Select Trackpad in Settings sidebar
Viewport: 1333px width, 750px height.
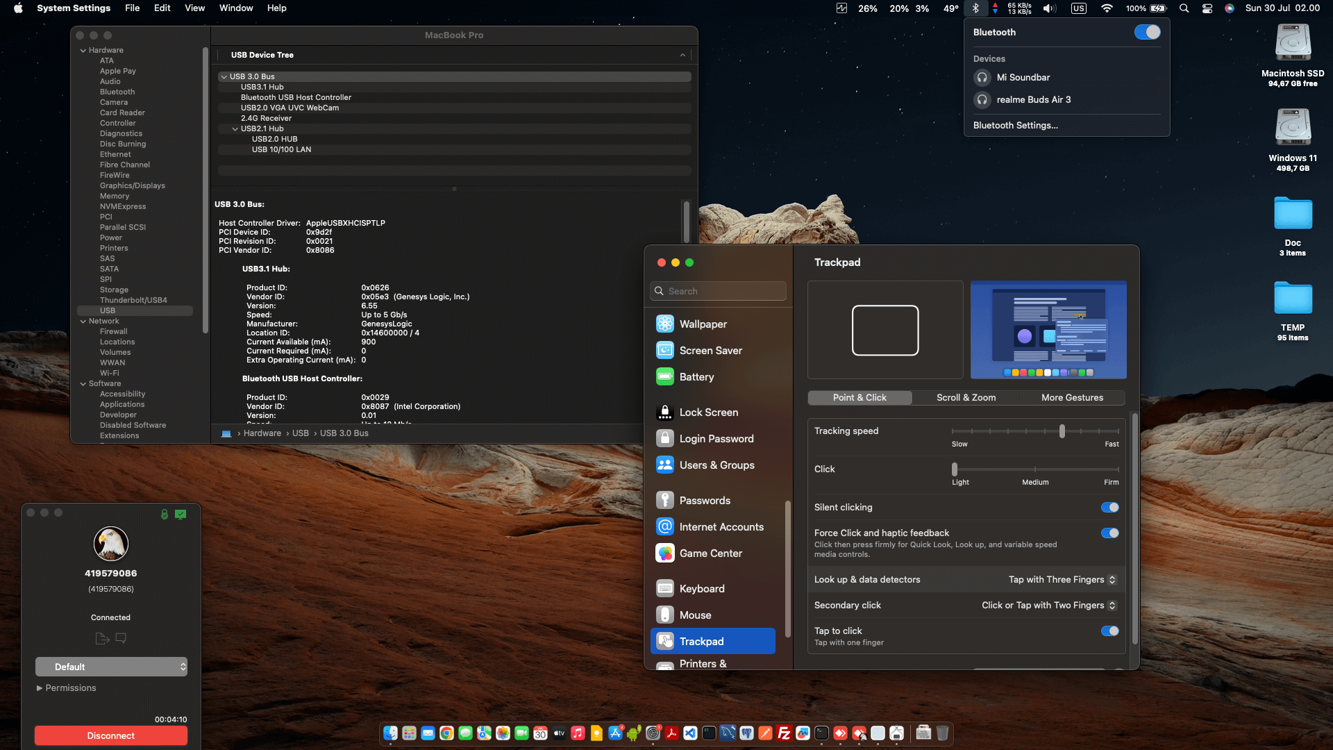click(713, 641)
